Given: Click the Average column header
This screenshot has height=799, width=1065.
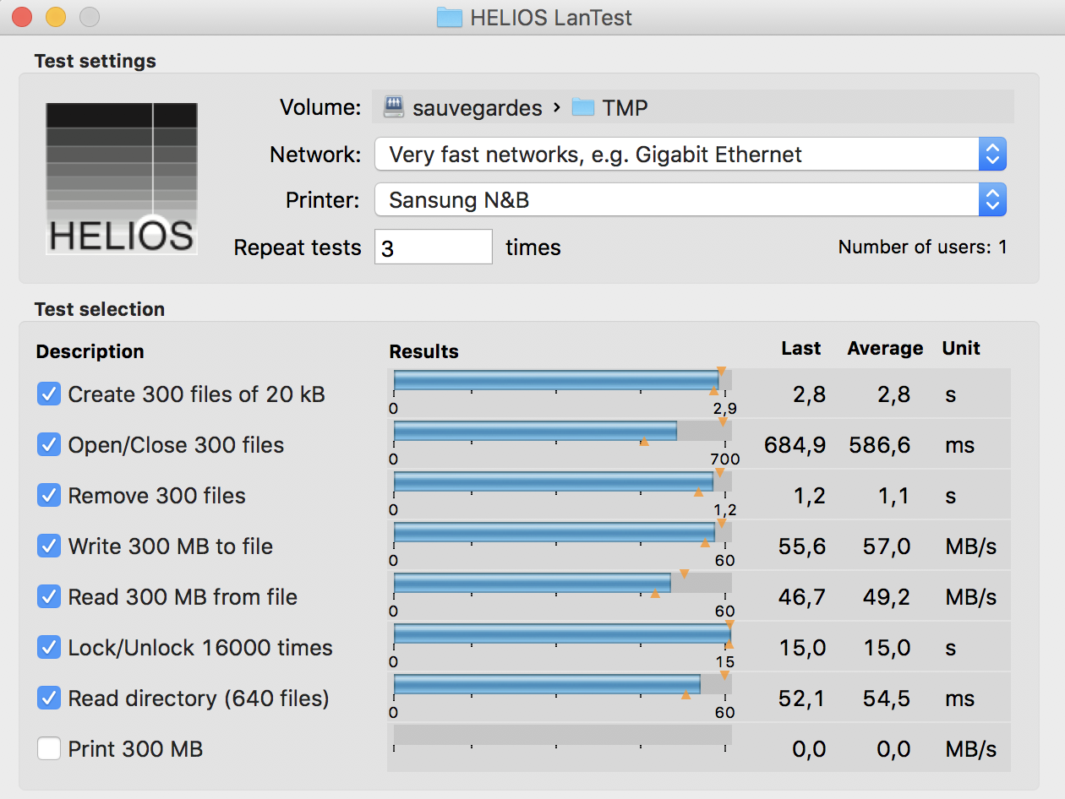Looking at the screenshot, I should 885,348.
